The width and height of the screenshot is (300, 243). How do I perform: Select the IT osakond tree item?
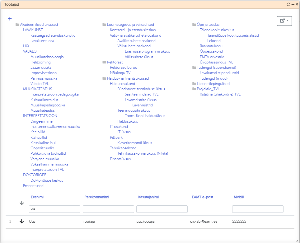tap(119, 127)
